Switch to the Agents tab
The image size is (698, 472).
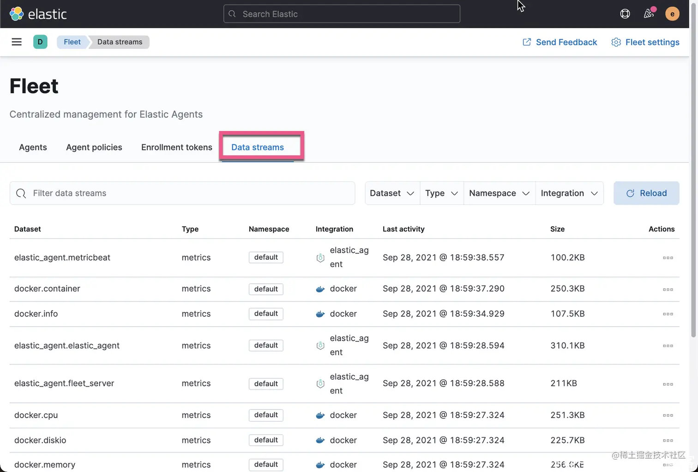(33, 147)
